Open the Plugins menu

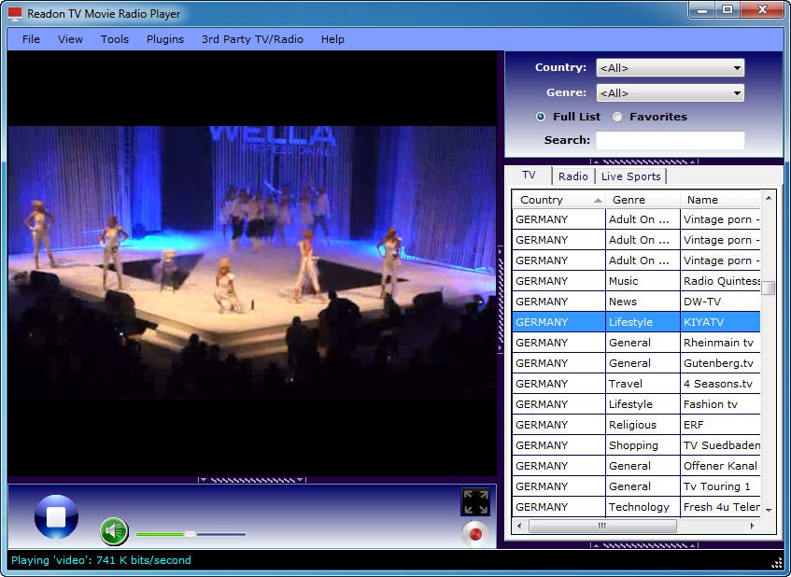(165, 39)
